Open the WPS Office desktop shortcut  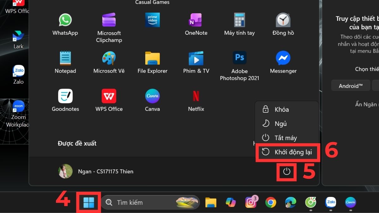pos(17,7)
